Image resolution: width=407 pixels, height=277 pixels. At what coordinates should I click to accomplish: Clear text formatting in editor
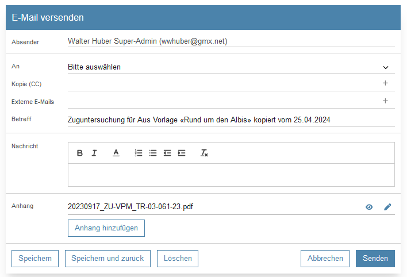coord(203,153)
